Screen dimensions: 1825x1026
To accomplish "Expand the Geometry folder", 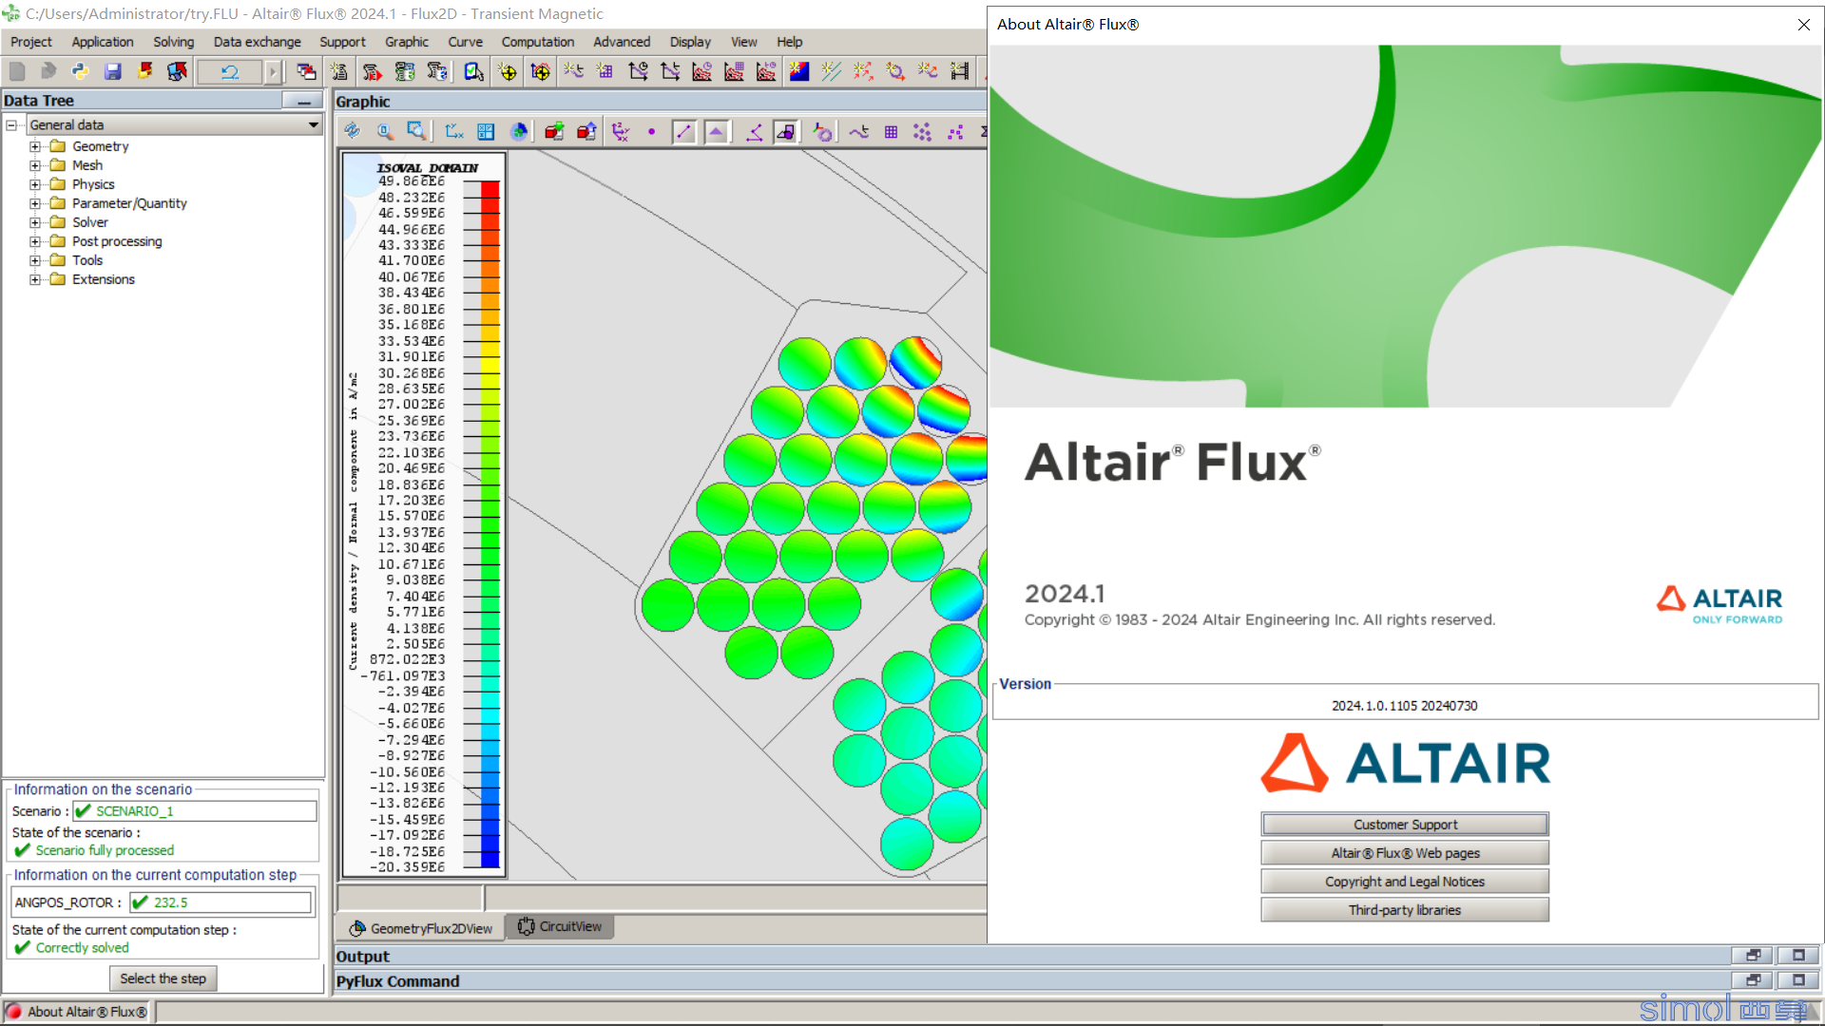I will coord(35,146).
